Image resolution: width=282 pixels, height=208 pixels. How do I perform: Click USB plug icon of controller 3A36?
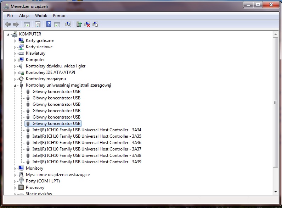click(28, 143)
